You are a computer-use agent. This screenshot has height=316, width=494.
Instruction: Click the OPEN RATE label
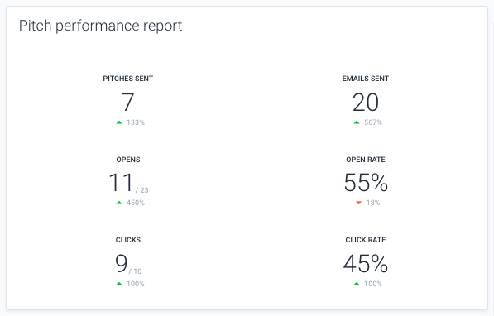pyautogui.click(x=366, y=160)
